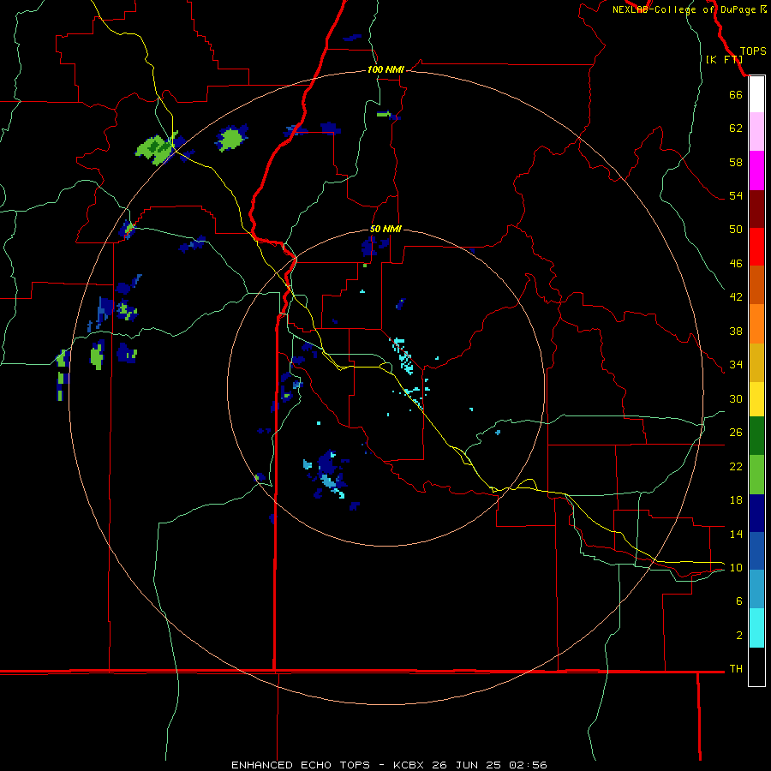Click the dark green legend swatch

[x=756, y=436]
